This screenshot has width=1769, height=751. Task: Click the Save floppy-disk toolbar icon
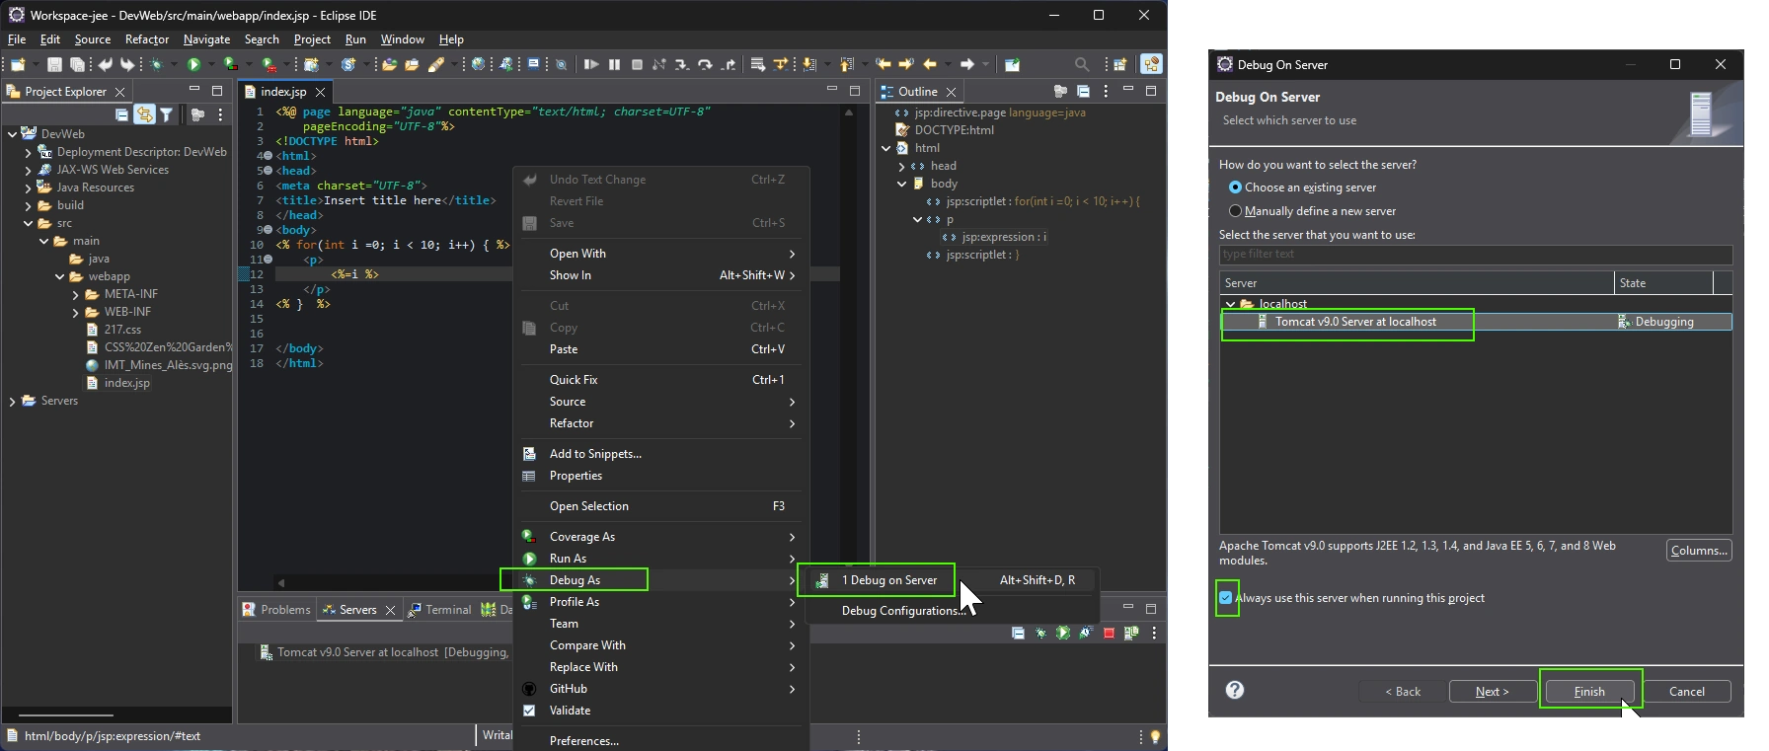[x=54, y=64]
